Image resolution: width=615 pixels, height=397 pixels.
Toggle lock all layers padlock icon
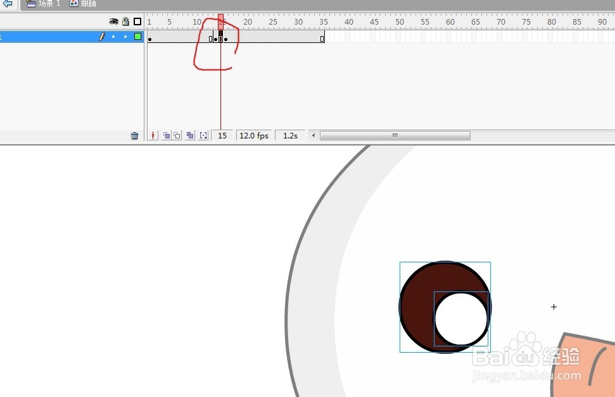[125, 21]
